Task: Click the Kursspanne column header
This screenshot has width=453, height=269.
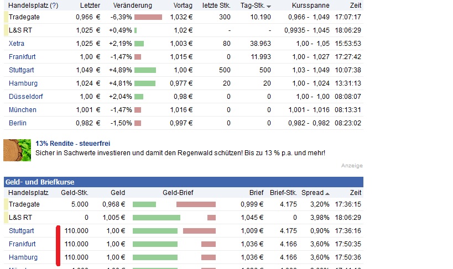Action: [310, 6]
